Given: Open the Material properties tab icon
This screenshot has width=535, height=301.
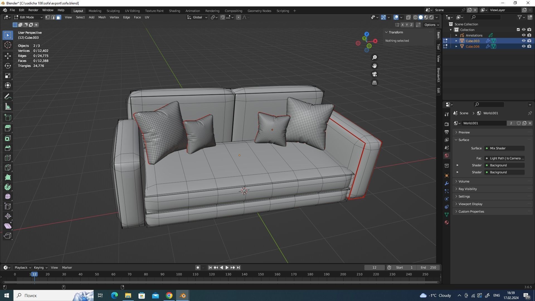Looking at the screenshot, I should pos(447,222).
